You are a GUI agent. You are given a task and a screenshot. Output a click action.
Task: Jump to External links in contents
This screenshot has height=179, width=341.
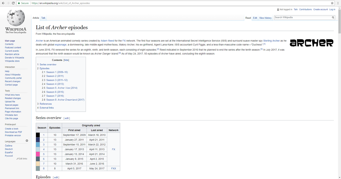pos(47,108)
